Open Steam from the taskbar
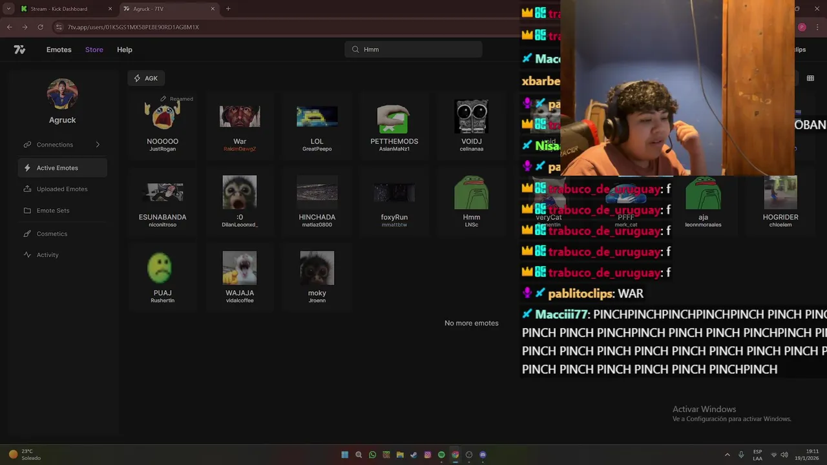 click(x=413, y=455)
